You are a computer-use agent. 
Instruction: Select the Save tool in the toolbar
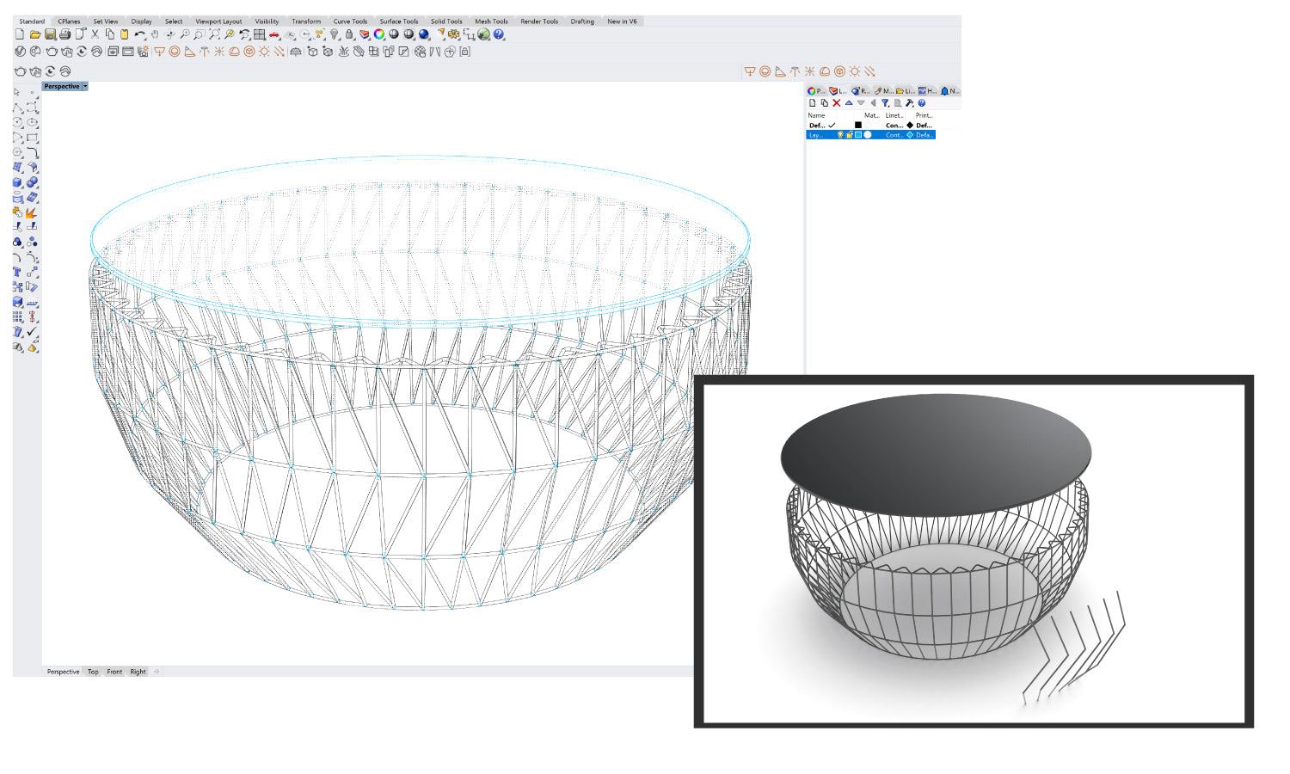point(51,34)
